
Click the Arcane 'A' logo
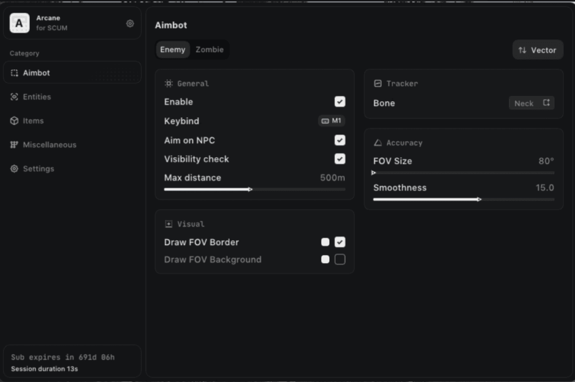(20, 23)
